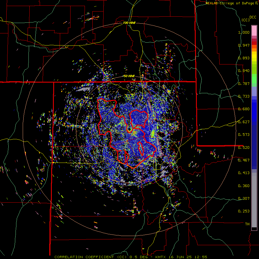Viewport: 259px width, 259px height.
Task: Select the 0.680 legend value
Action: [x=244, y=109]
